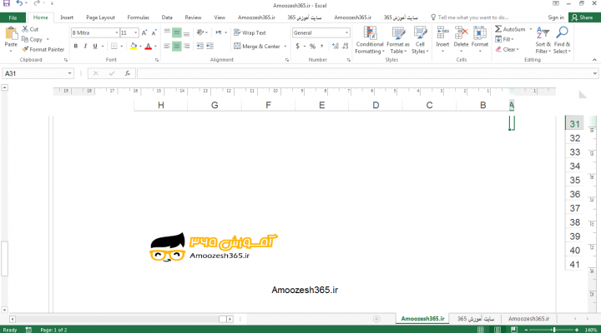Image resolution: width=601 pixels, height=333 pixels.
Task: Decrease font size with the smaller A icon
Action: (154, 32)
